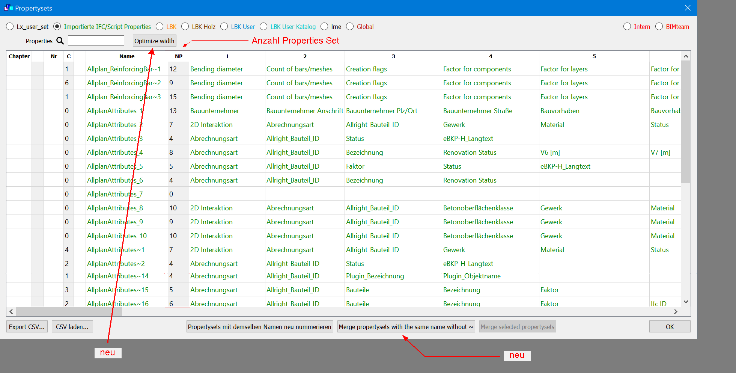Click the Properties search input field

tap(96, 41)
